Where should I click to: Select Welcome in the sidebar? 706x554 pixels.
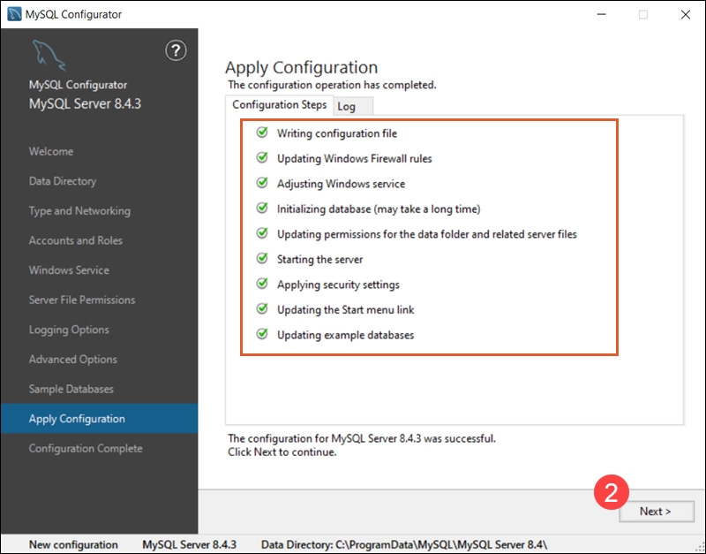[x=51, y=151]
